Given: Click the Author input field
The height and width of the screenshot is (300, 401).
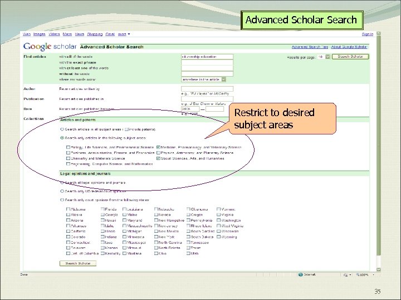Looking at the screenshot, I should 207,89.
